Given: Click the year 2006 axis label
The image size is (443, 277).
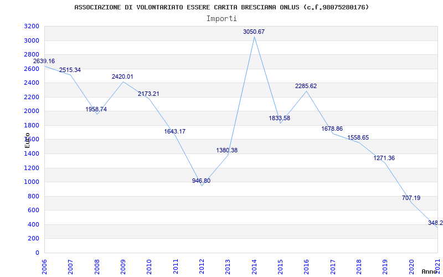Looking at the screenshot, I should click(44, 267).
